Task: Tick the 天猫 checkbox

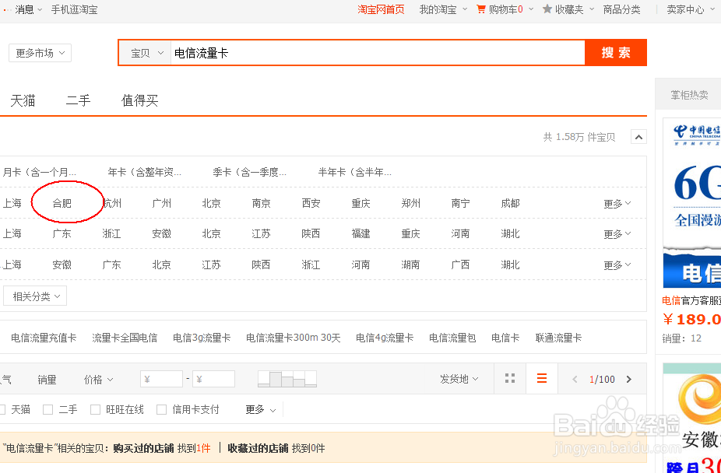Action: pyautogui.click(x=2, y=410)
